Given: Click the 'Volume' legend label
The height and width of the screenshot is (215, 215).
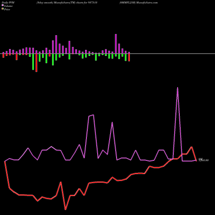Looking at the screenshot, I should tap(8, 6).
